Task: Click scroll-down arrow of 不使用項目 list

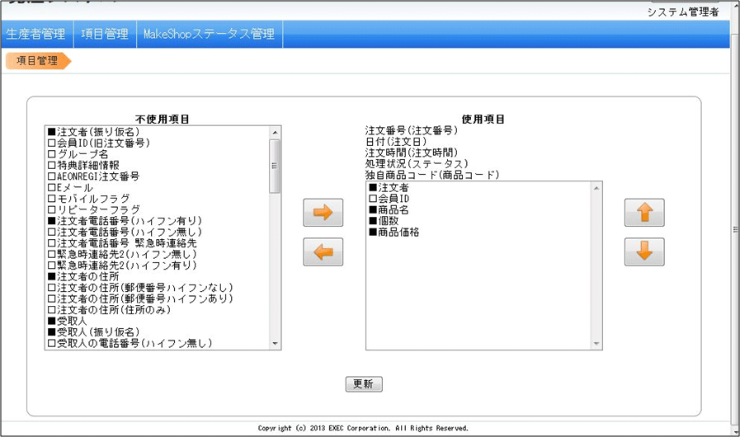Action: pos(276,344)
